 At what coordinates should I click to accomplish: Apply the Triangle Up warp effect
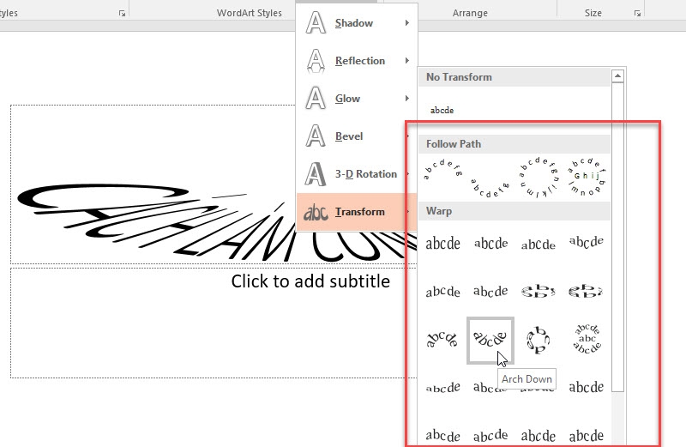539,244
